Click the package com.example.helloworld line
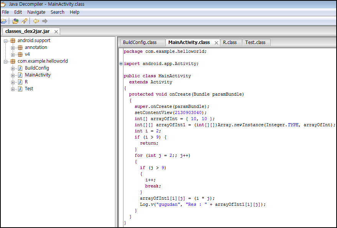337x228 pixels. coord(165,52)
